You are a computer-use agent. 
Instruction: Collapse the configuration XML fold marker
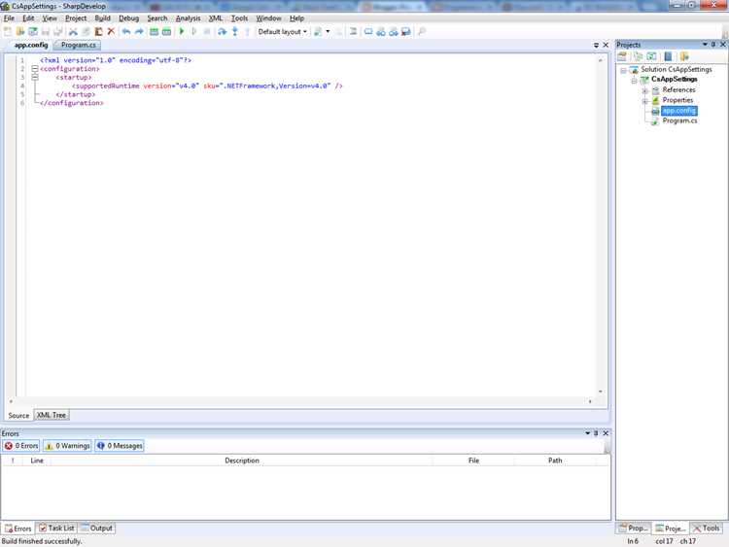point(35,69)
